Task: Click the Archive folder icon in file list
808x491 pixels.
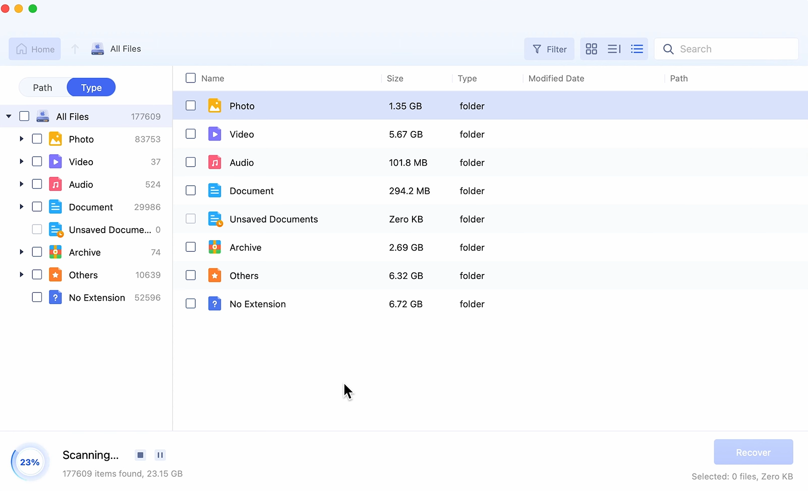Action: [x=215, y=247]
